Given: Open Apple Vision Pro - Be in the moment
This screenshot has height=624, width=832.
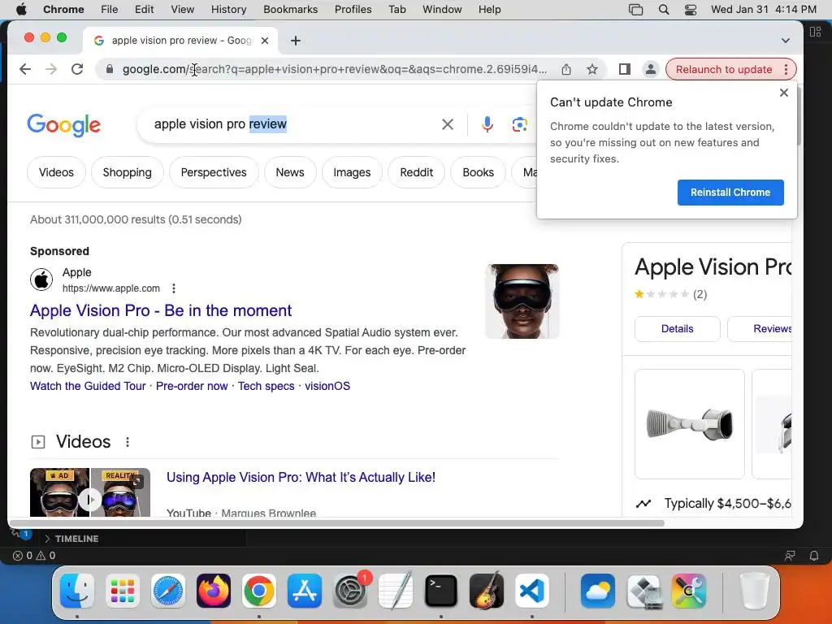Looking at the screenshot, I should point(161,310).
